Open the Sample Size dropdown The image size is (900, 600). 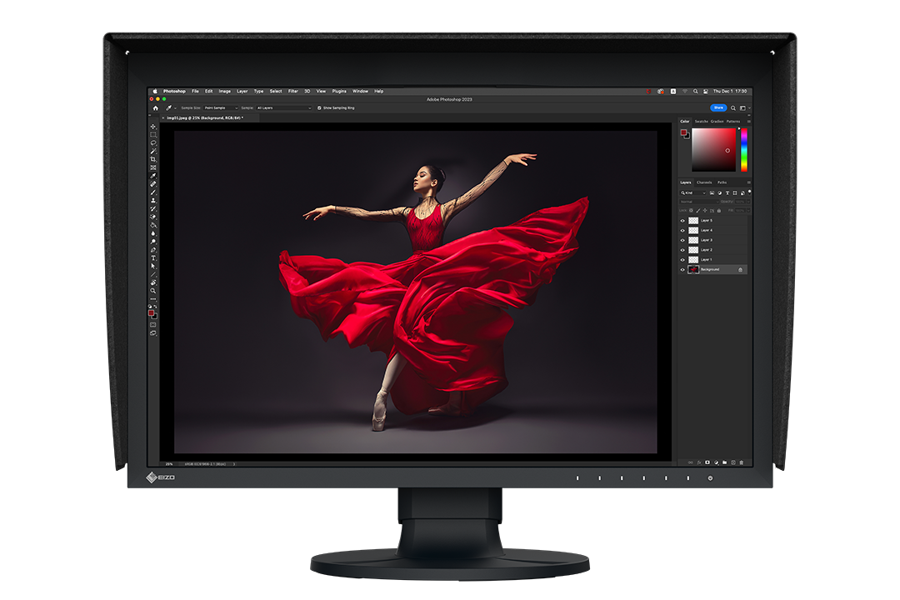221,107
